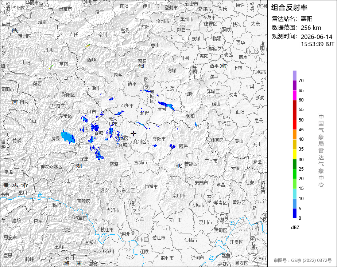Click the radar echo beside 唐河 label
Viewport: 337px width, 267px height.
click(166, 105)
